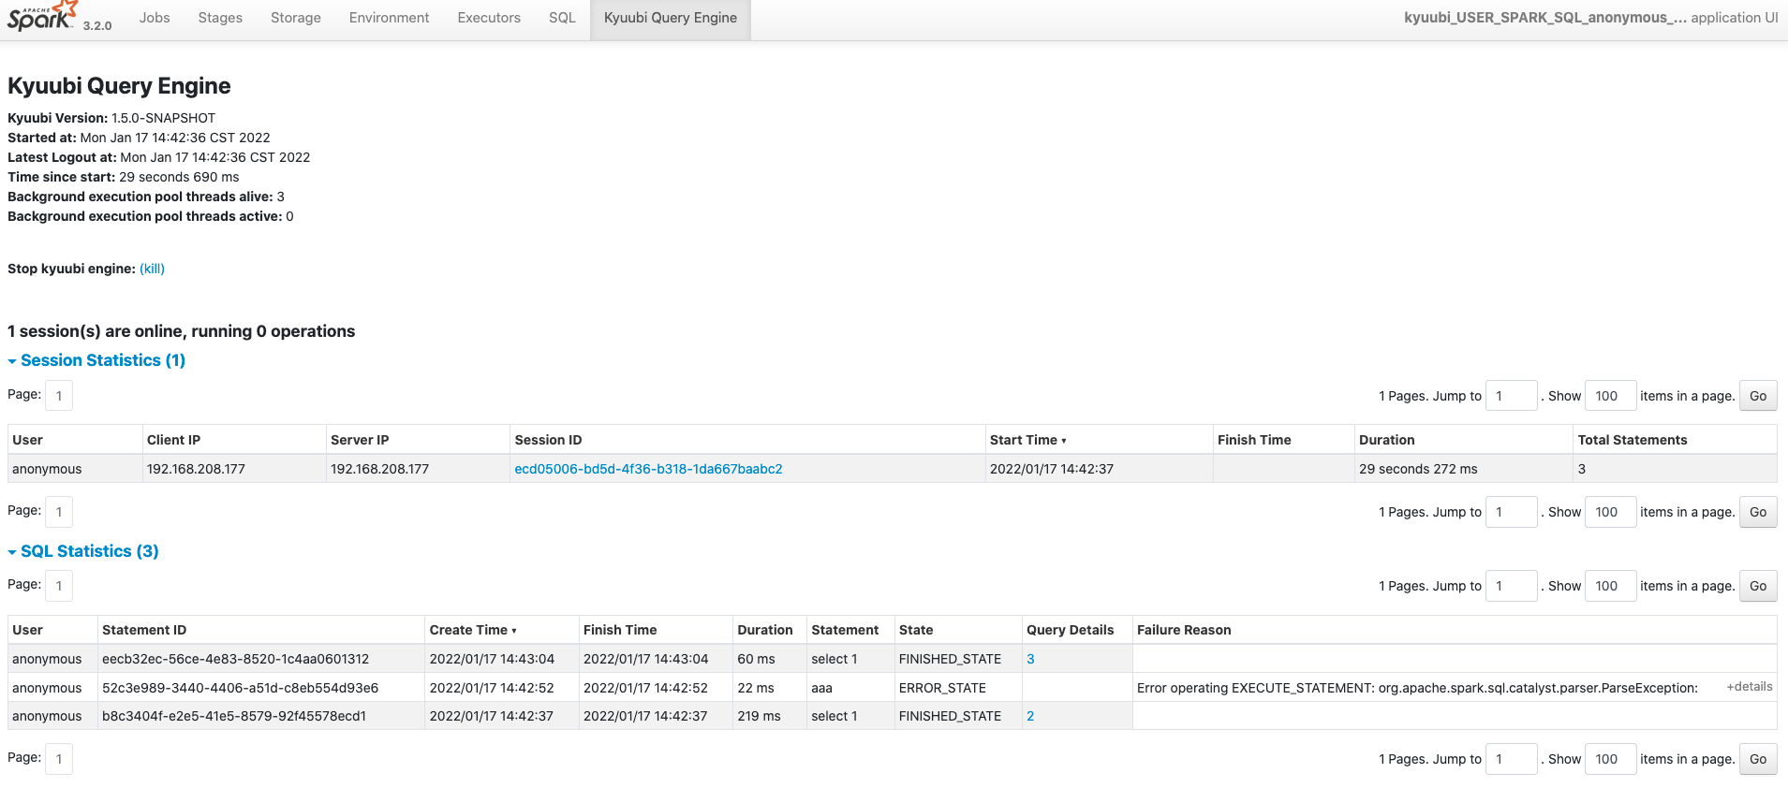Click the Kyuubi Version 1.5.0-SNAPSHOT text
This screenshot has height=788, width=1788.
tap(111, 118)
